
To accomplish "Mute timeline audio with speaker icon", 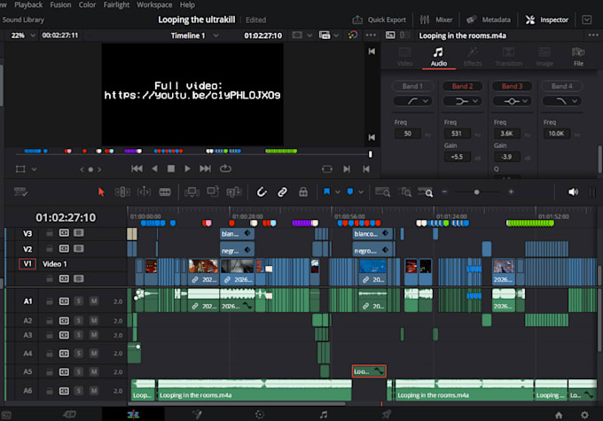I will (x=573, y=191).
